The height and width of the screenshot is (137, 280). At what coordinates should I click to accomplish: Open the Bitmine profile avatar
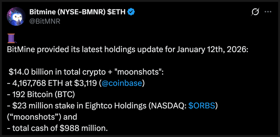16,17
